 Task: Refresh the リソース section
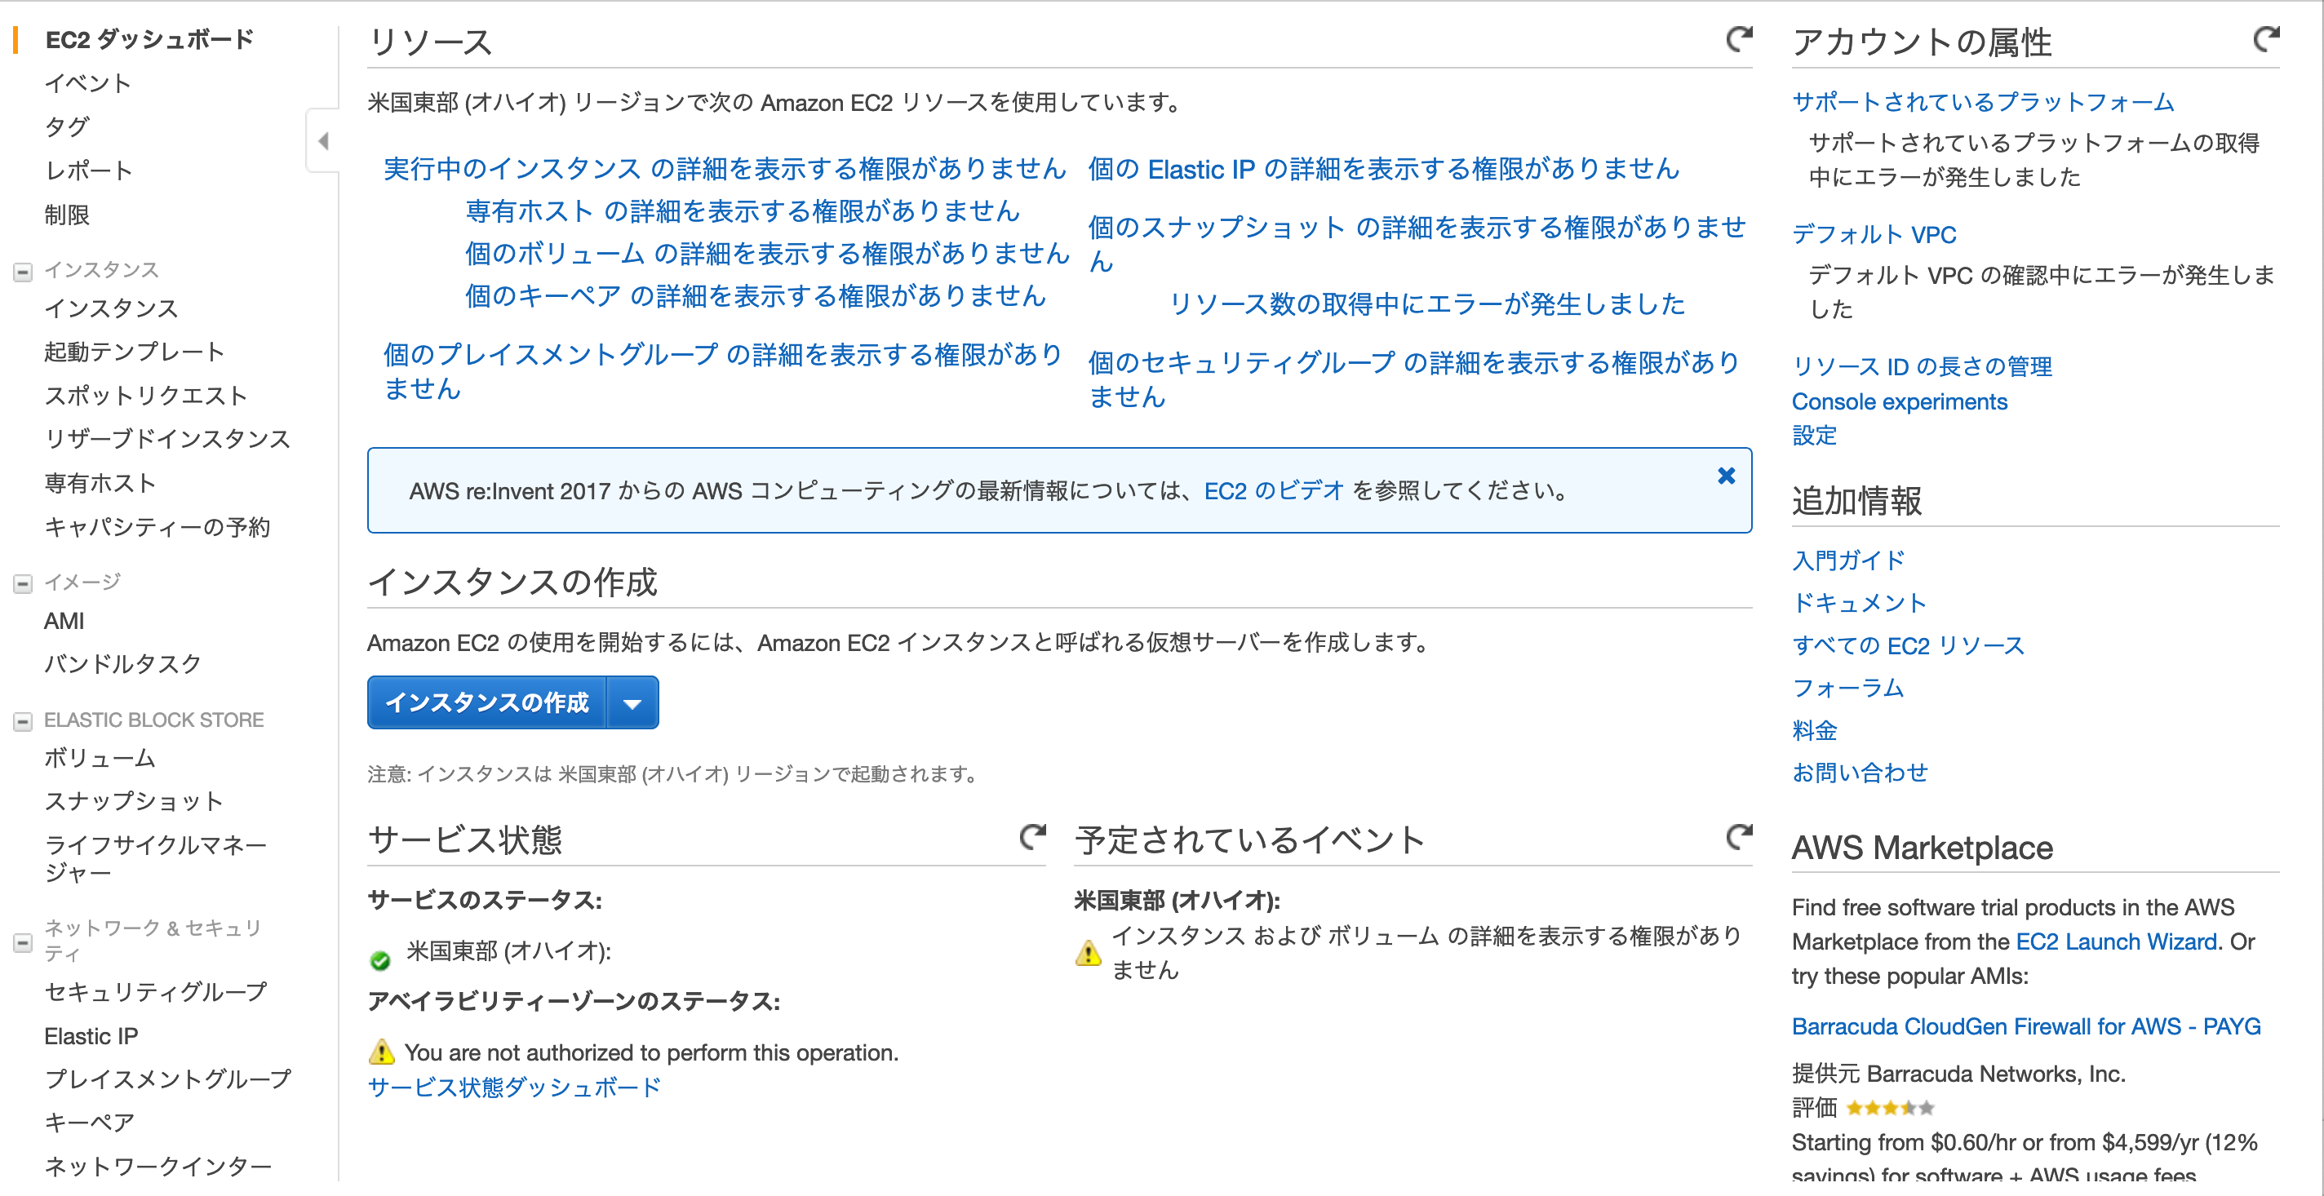point(1738,39)
